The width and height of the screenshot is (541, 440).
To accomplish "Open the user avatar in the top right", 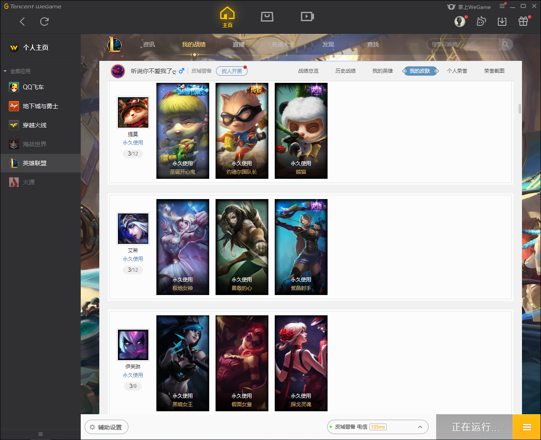I will 460,21.
